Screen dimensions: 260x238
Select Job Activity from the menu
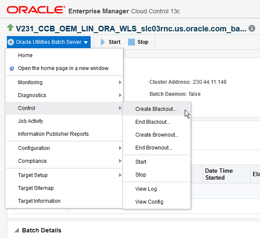[x=64, y=121]
